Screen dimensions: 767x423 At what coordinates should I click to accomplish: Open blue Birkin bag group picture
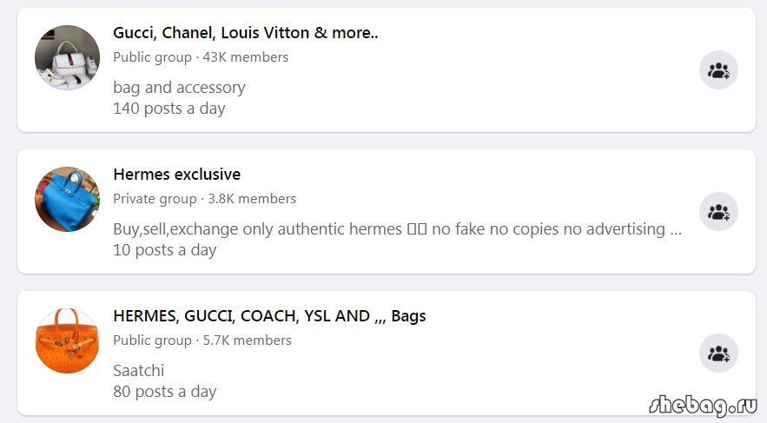67,199
